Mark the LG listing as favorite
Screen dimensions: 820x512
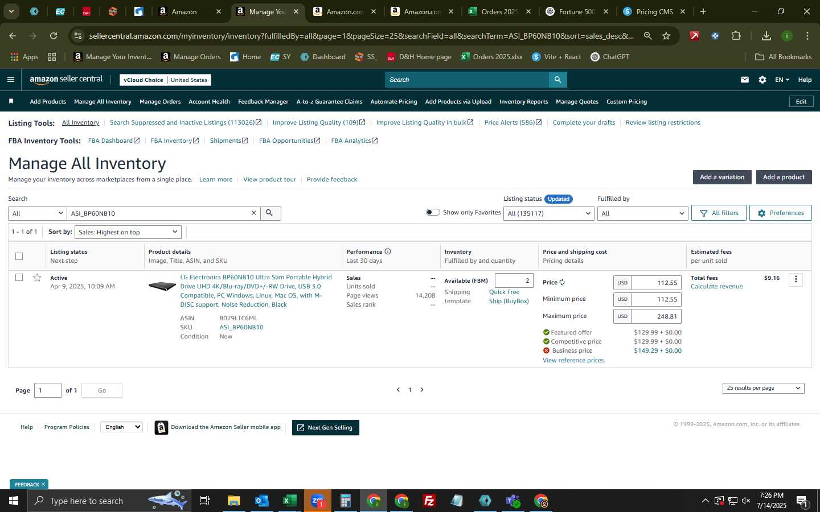(x=37, y=278)
